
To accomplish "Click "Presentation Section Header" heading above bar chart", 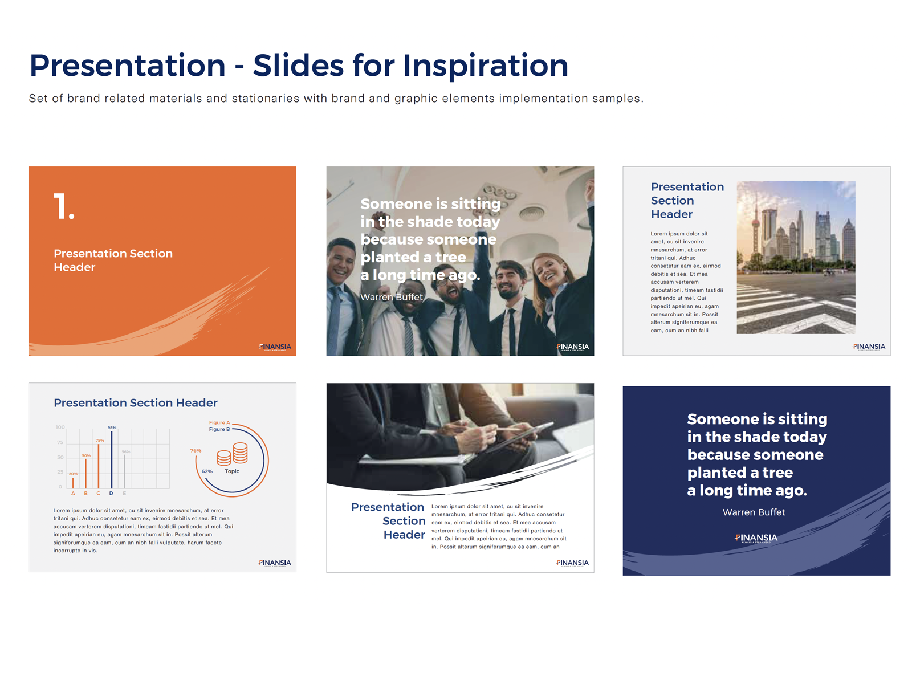I will [x=136, y=403].
